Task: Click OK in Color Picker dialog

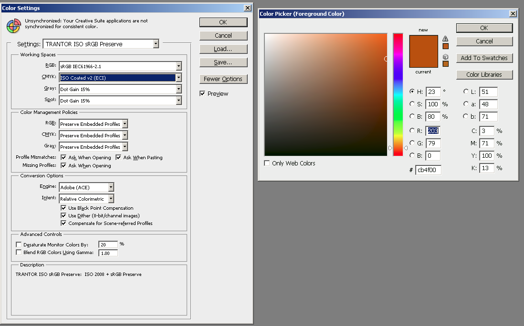Action: (x=484, y=28)
